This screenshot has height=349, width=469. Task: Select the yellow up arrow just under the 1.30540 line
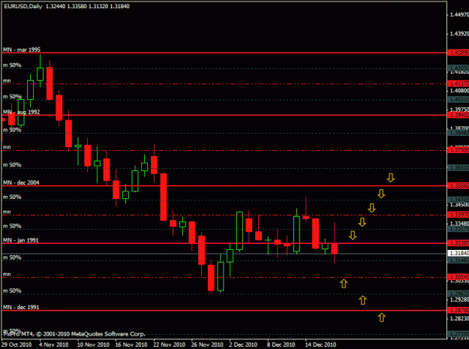344,284
